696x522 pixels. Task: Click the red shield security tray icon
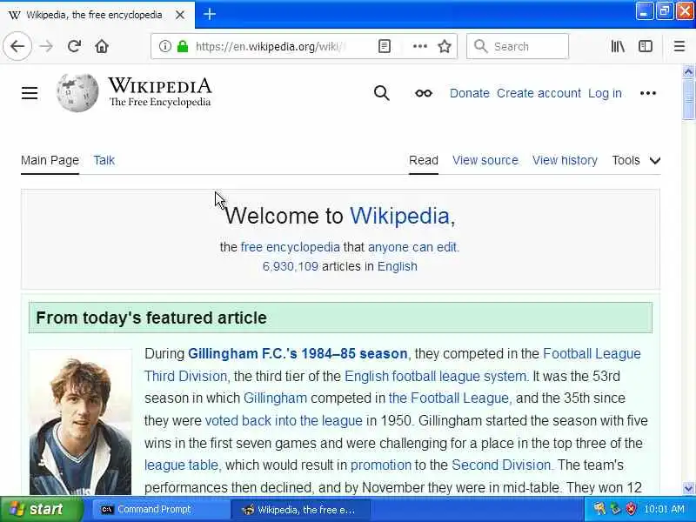(x=630, y=509)
